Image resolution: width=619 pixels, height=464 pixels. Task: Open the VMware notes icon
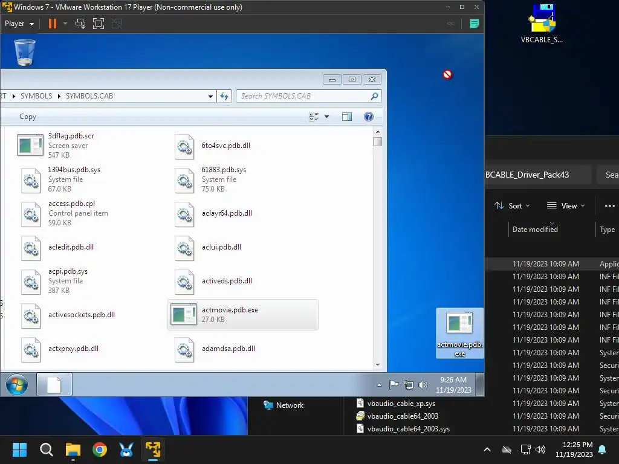[474, 24]
